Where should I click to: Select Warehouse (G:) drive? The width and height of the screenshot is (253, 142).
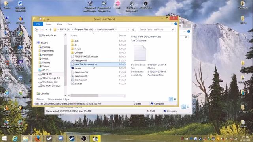[x=48, y=82]
